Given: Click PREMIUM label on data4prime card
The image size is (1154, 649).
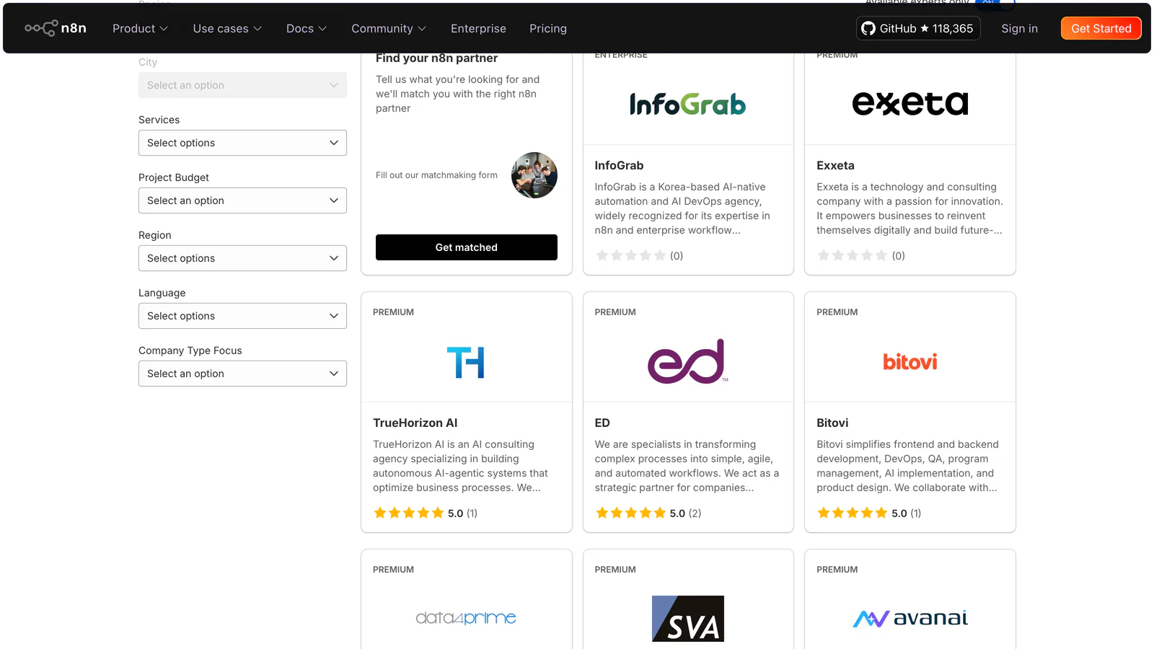Looking at the screenshot, I should pos(393,570).
